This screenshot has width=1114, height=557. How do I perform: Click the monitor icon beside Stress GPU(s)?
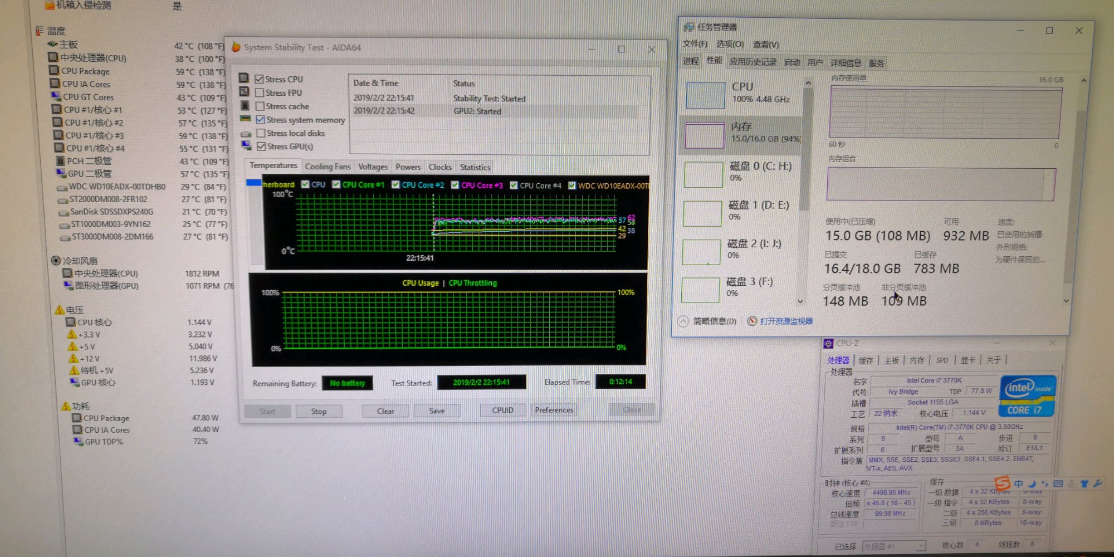coord(246,145)
